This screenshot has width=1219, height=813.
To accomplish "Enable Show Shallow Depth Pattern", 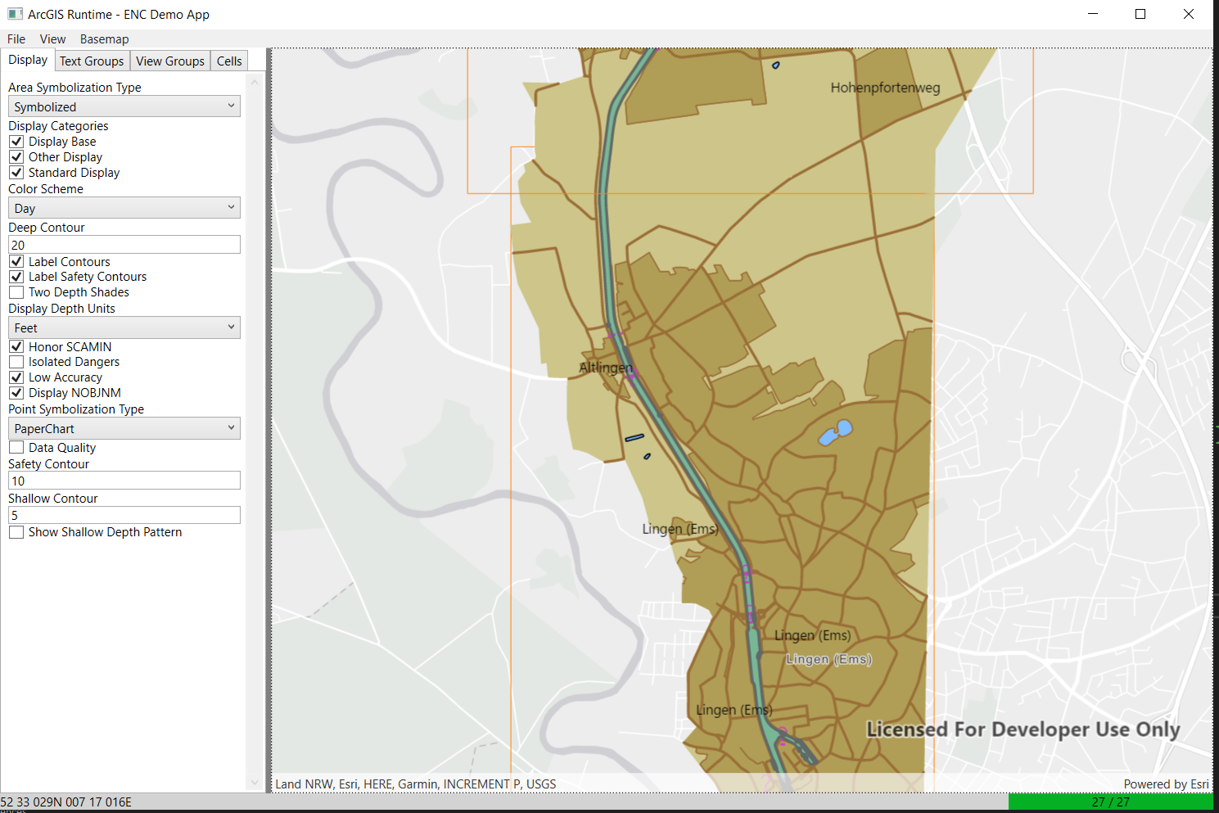I will click(16, 532).
